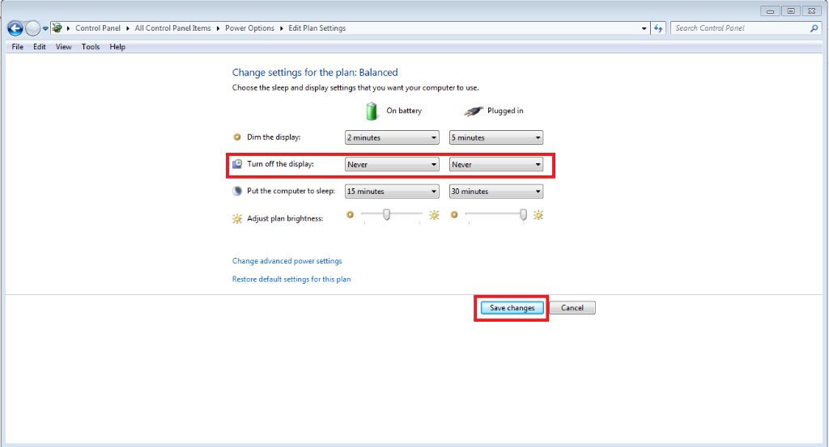
Task: Expand the arrow after All Control Panel Items
Action: pos(218,28)
